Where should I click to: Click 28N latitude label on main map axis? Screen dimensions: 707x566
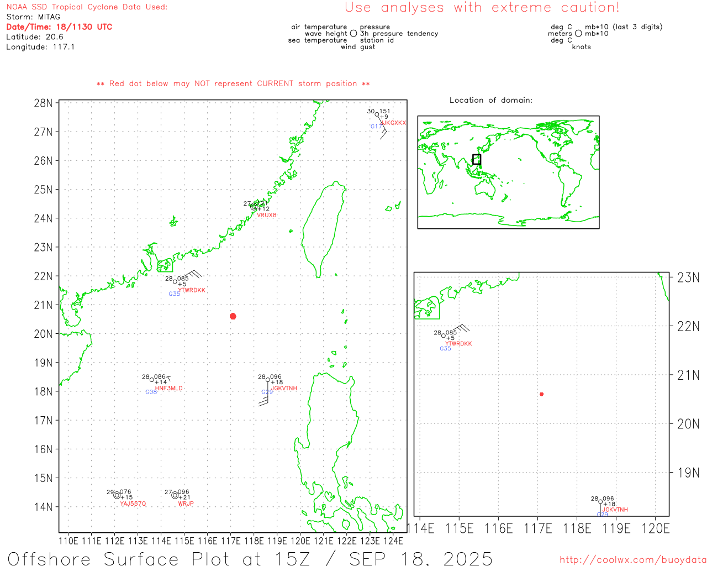coord(43,103)
